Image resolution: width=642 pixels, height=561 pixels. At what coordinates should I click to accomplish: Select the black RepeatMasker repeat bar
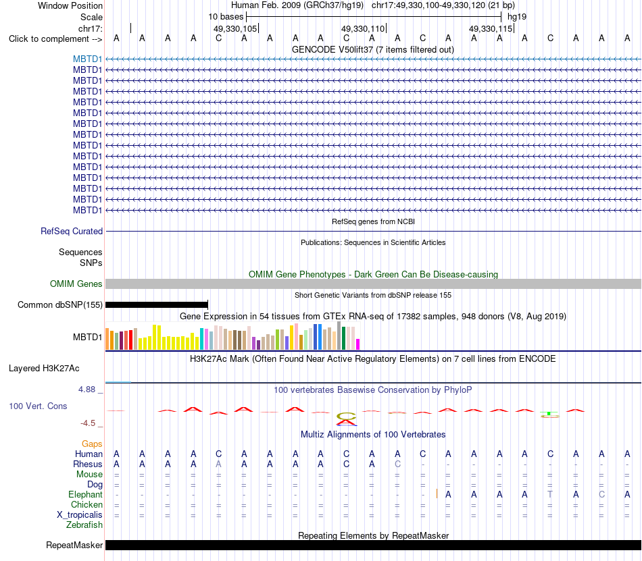373,545
